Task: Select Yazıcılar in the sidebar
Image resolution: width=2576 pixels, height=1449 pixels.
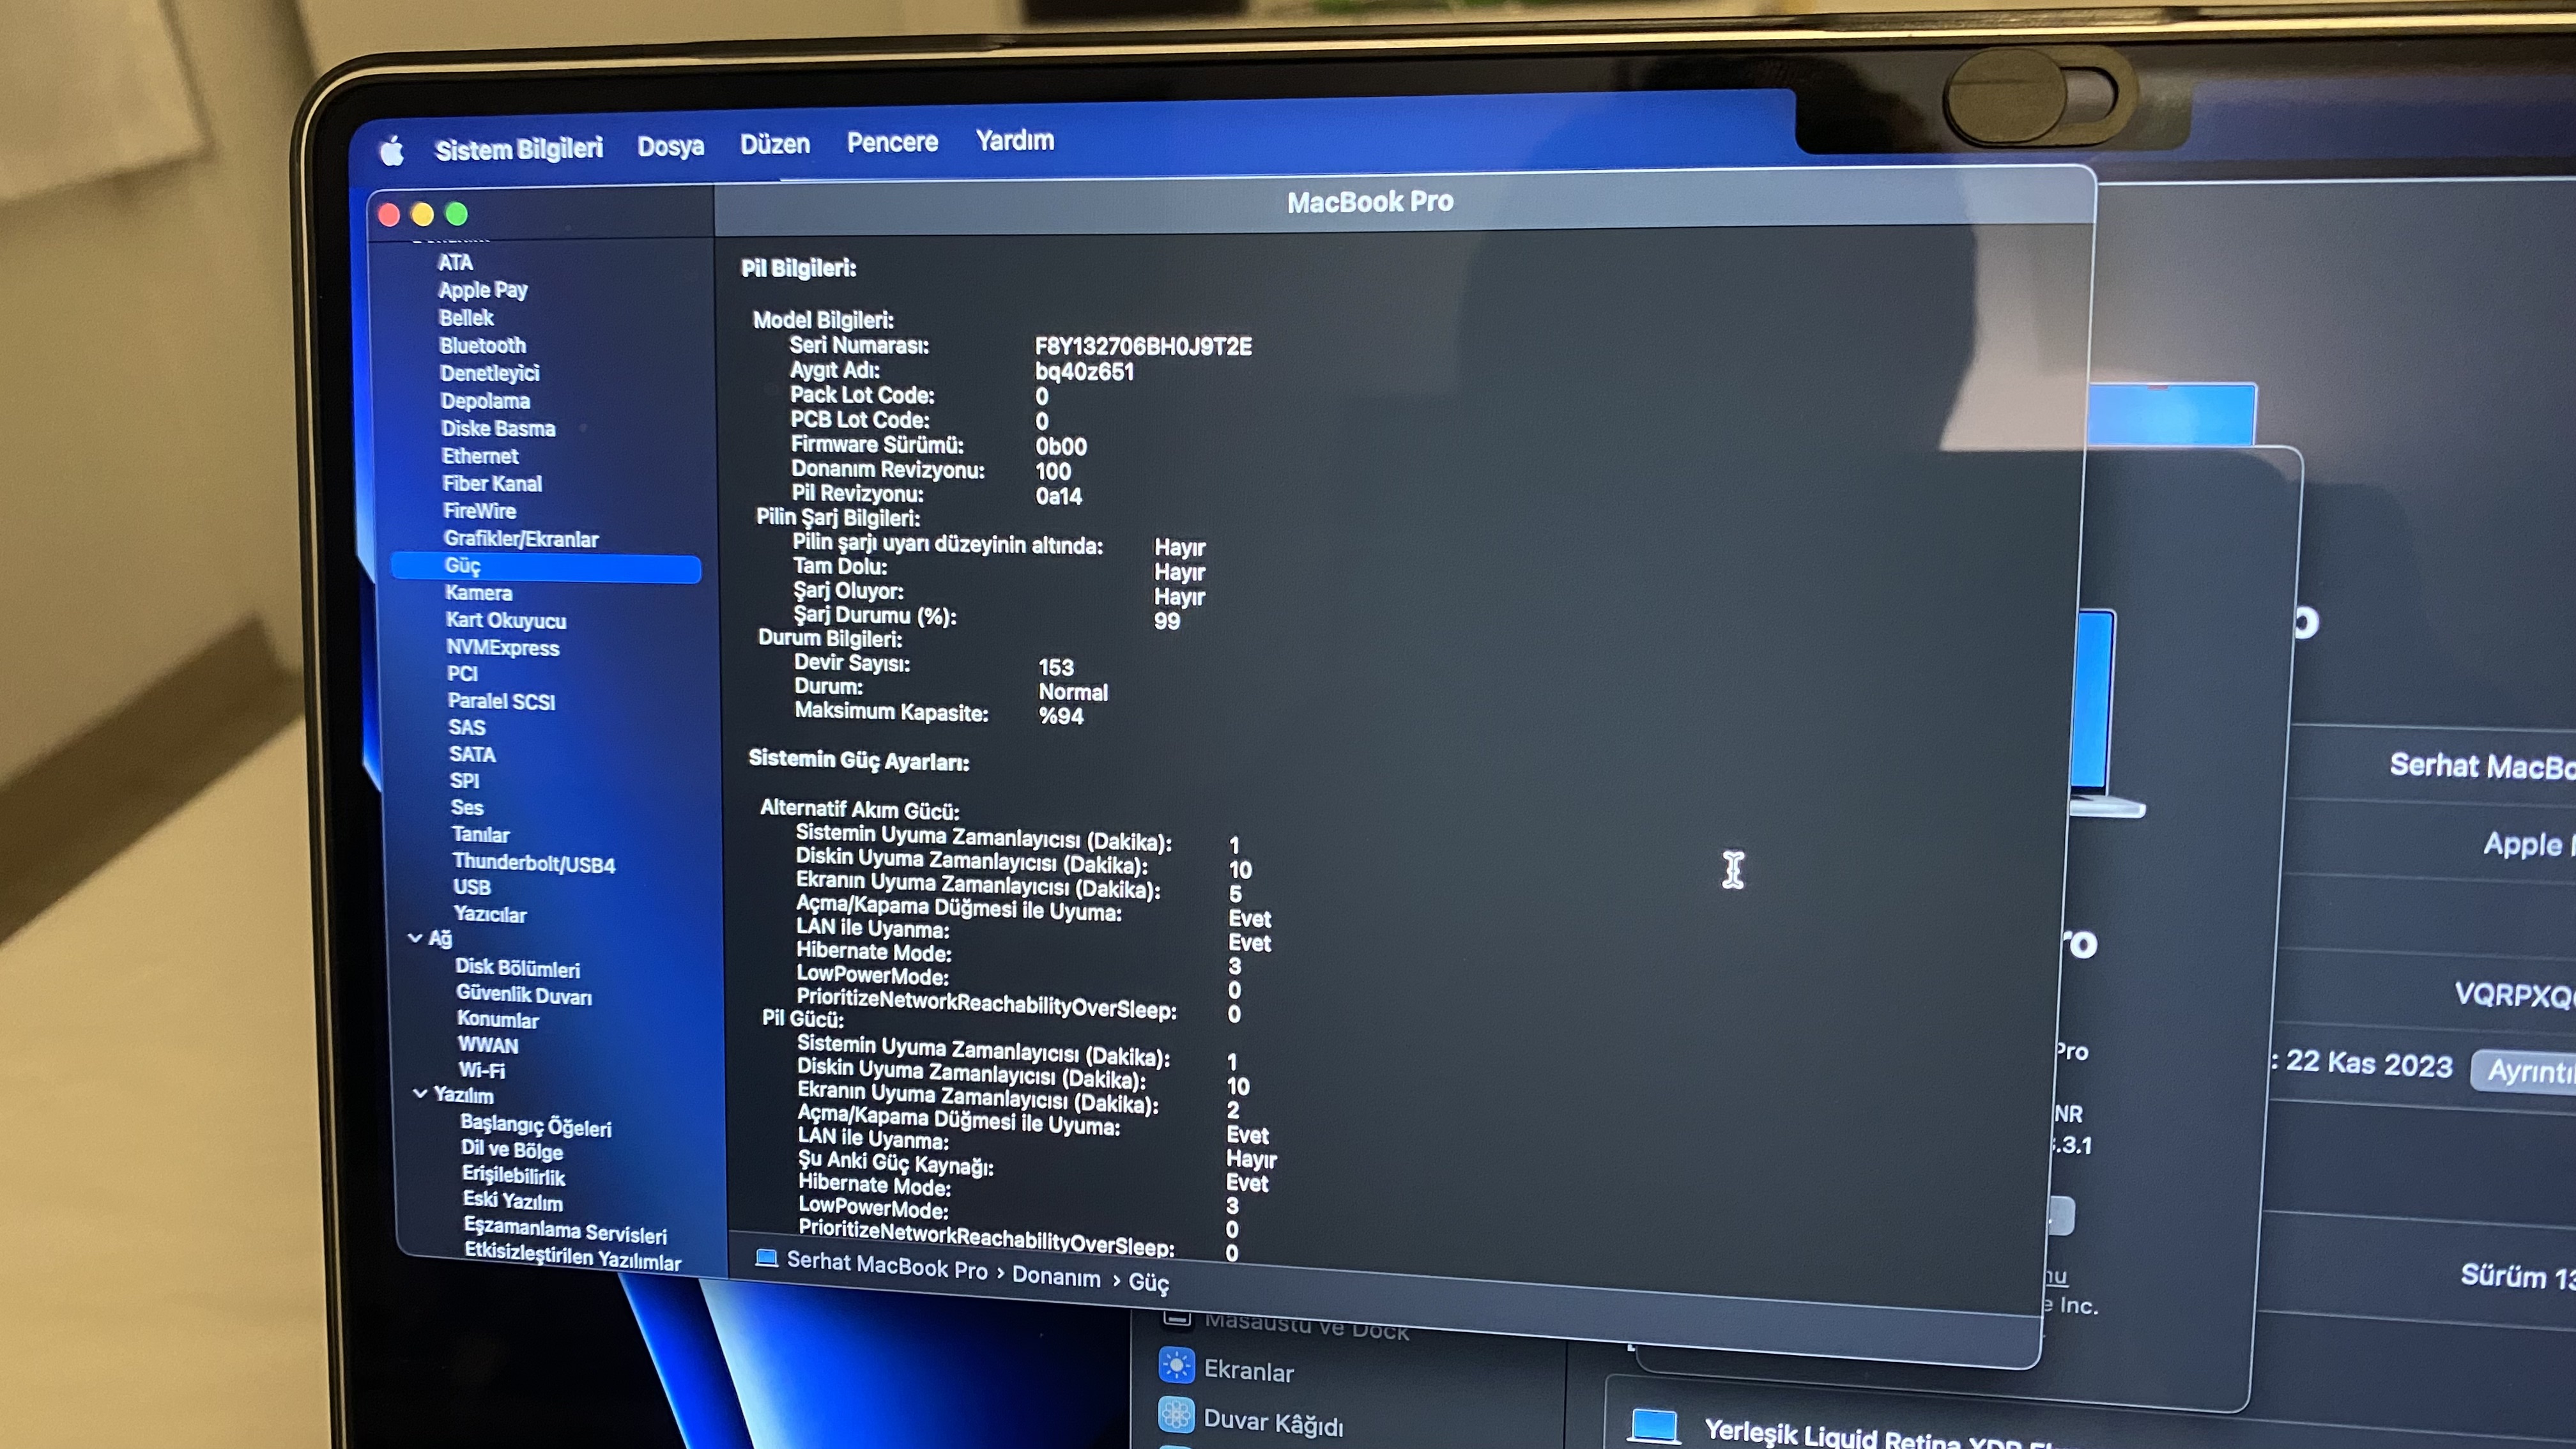Action: click(490, 915)
